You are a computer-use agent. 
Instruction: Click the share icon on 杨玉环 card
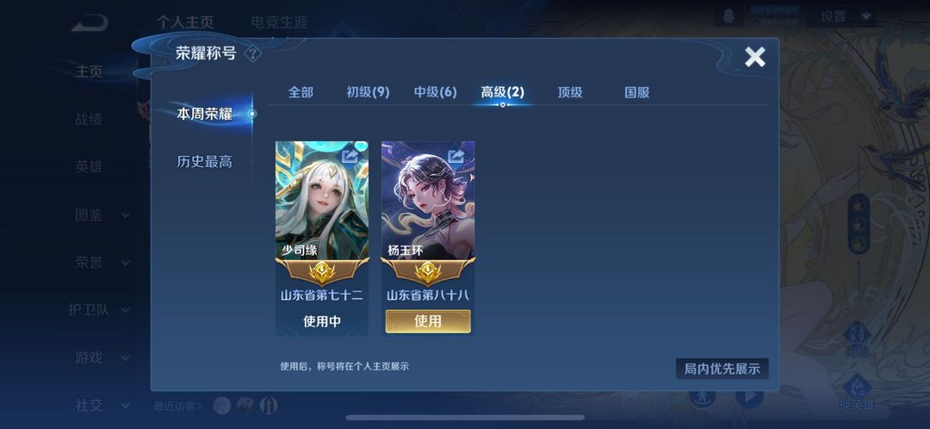(456, 155)
